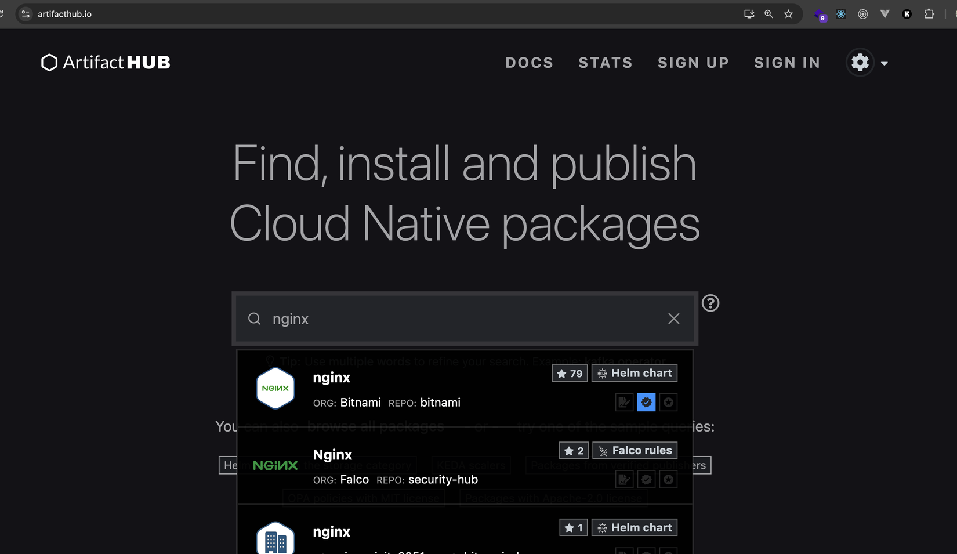Click signed badge icon on Falco Nginx

coord(624,479)
